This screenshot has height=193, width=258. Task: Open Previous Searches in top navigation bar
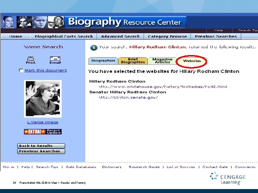pyautogui.click(x=216, y=36)
